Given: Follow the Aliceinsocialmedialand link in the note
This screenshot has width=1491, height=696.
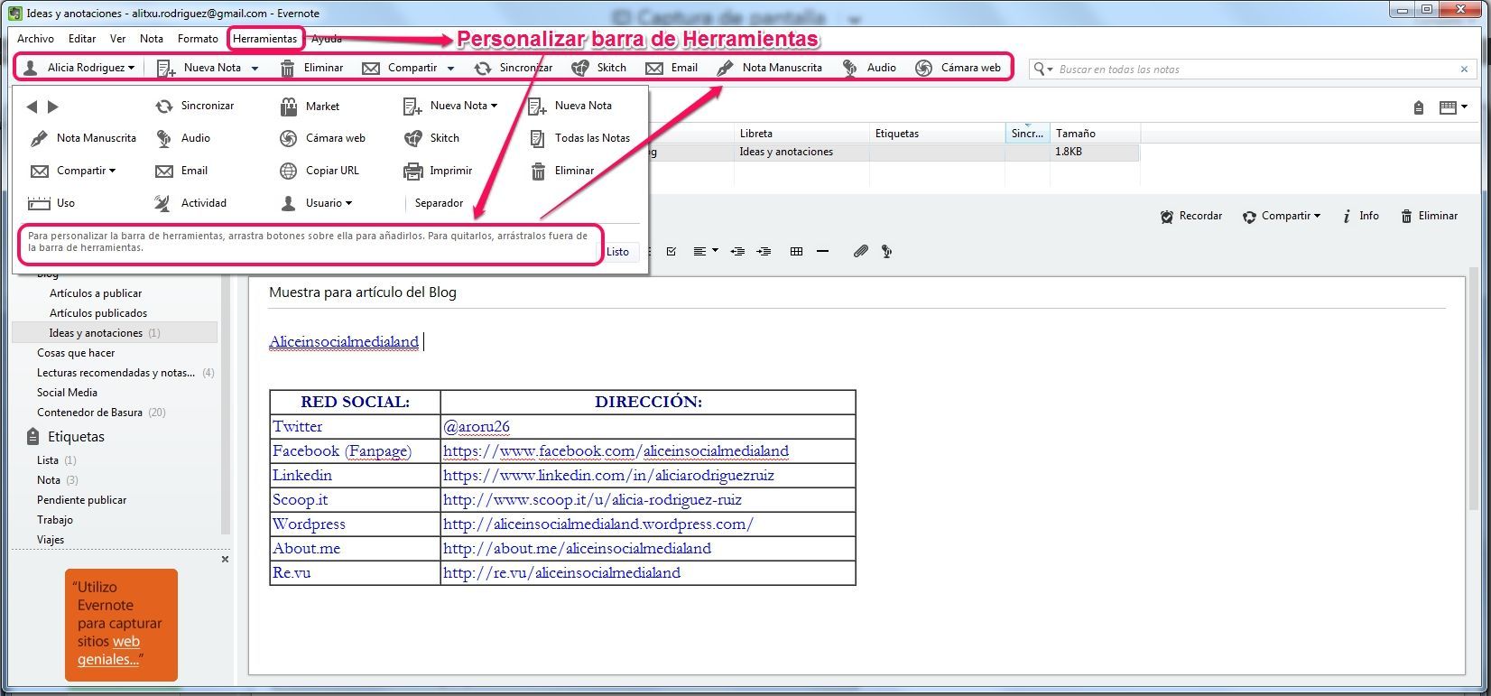Looking at the screenshot, I should (344, 342).
